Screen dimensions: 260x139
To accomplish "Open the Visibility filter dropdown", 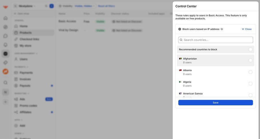I will pyautogui.click(x=77, y=6).
